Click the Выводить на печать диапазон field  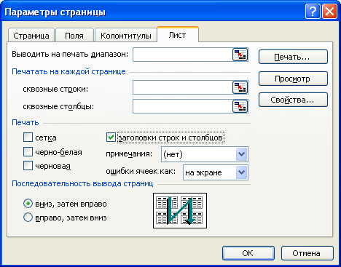pos(183,55)
